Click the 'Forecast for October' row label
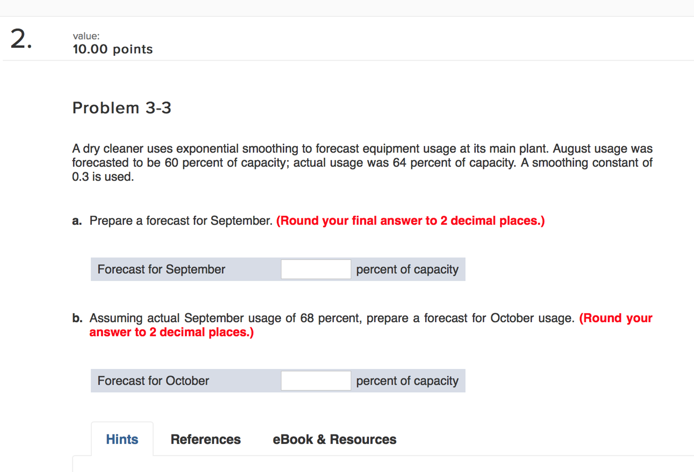This screenshot has width=694, height=472. [x=153, y=380]
